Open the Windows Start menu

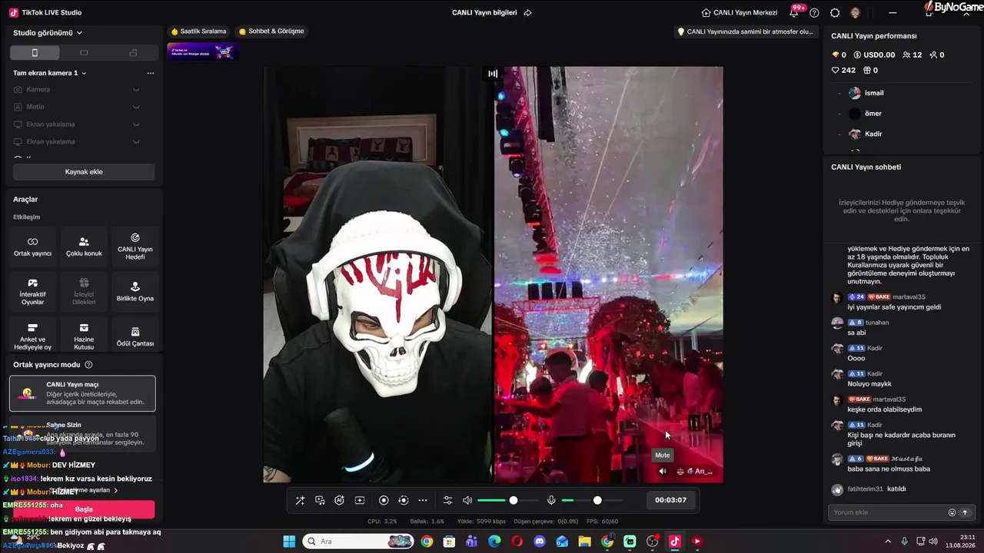289,541
